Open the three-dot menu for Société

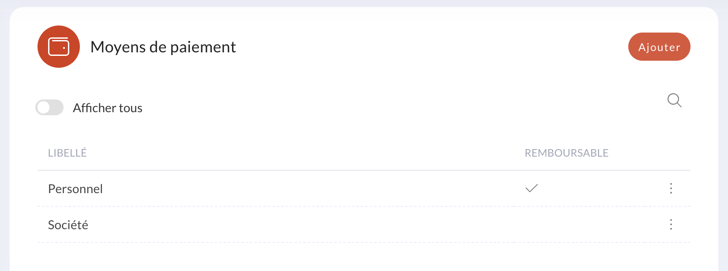671,224
